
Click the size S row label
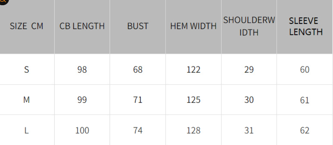[x=27, y=70]
